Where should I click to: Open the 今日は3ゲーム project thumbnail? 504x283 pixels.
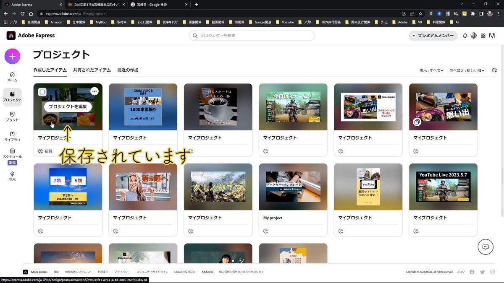[293, 106]
